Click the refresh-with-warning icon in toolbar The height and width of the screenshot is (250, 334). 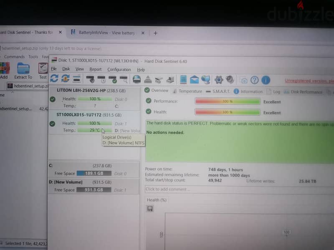click(66, 78)
